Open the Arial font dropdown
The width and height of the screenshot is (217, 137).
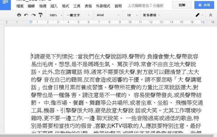[x=108, y=15]
